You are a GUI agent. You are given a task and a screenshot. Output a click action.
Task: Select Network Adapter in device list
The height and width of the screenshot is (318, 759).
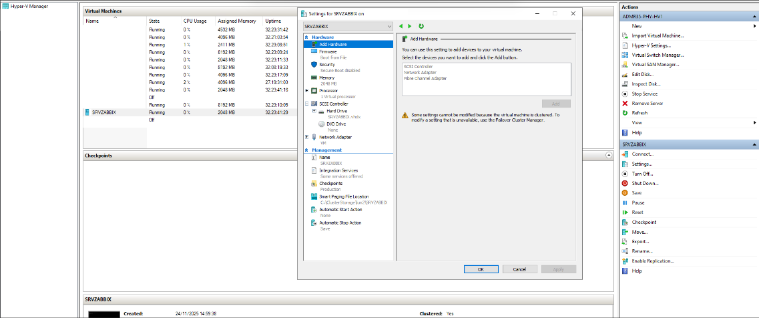tap(420, 72)
